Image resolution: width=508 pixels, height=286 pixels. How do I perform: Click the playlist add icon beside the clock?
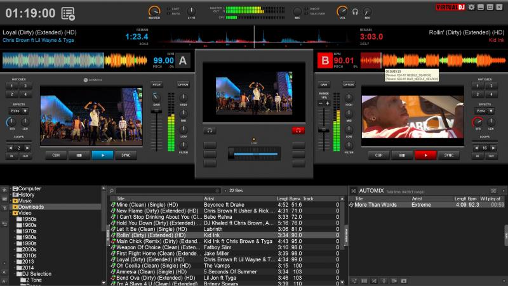click(x=68, y=13)
